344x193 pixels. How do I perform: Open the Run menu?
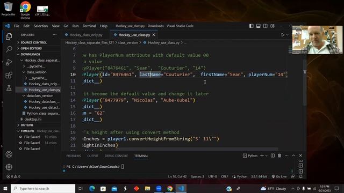tap(75, 26)
